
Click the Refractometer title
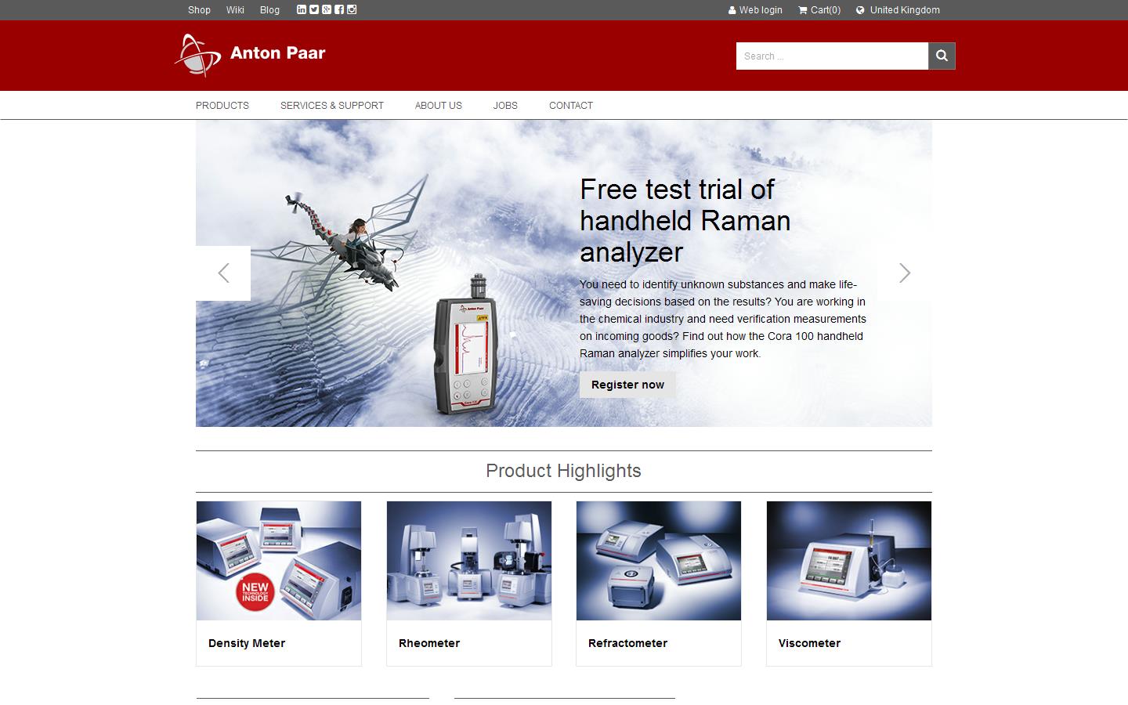click(x=627, y=643)
